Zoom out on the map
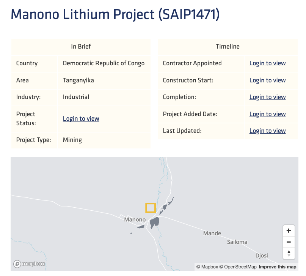 point(289,242)
